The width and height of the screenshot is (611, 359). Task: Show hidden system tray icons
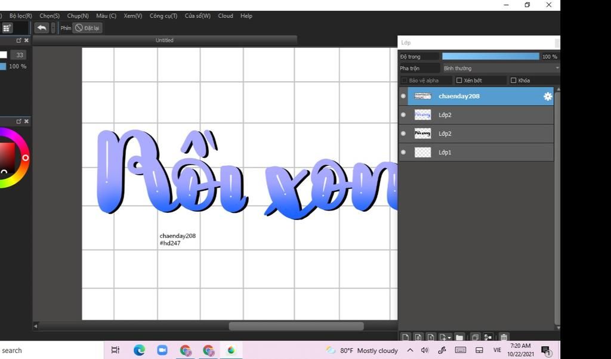click(x=410, y=350)
